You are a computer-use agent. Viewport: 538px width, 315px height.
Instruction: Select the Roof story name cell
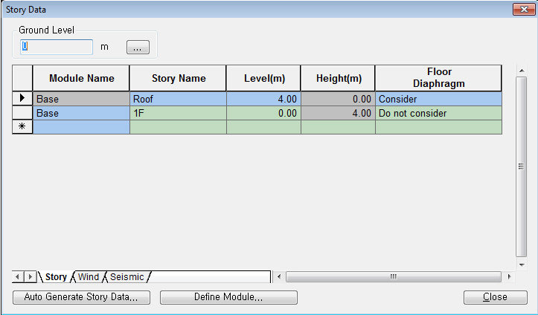[x=178, y=99]
